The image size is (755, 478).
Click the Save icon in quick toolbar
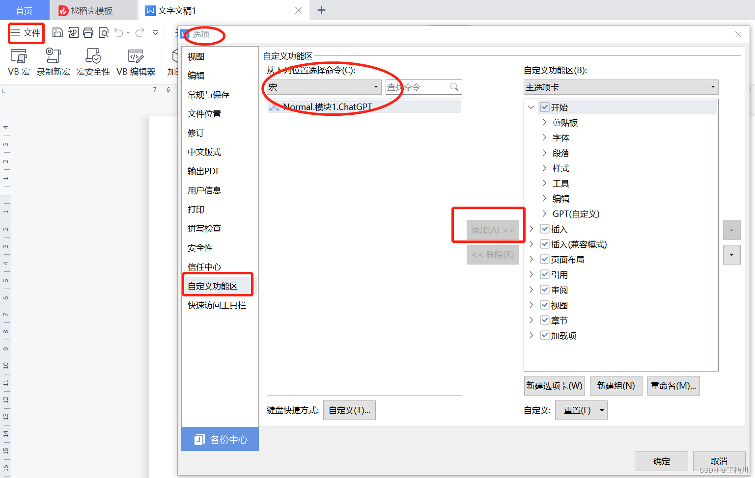pos(57,33)
